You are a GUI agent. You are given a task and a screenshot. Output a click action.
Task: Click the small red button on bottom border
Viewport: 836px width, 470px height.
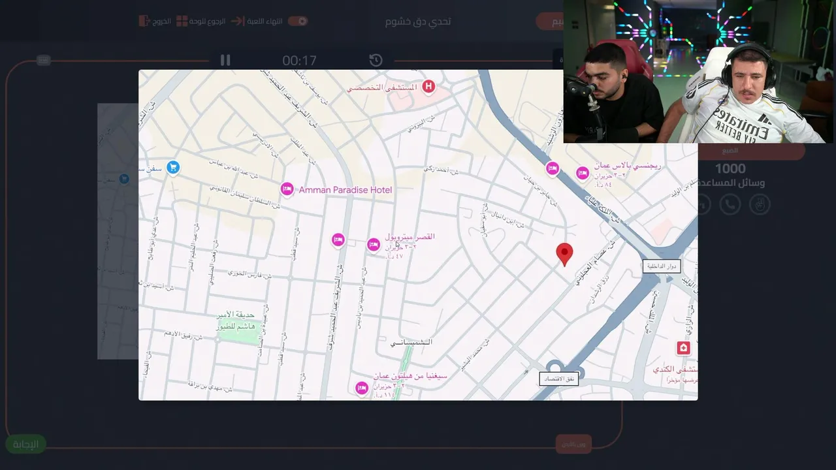coord(573,445)
